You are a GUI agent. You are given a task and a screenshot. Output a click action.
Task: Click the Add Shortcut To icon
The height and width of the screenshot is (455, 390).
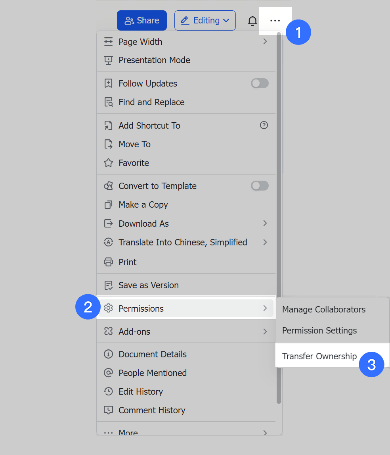(x=109, y=125)
